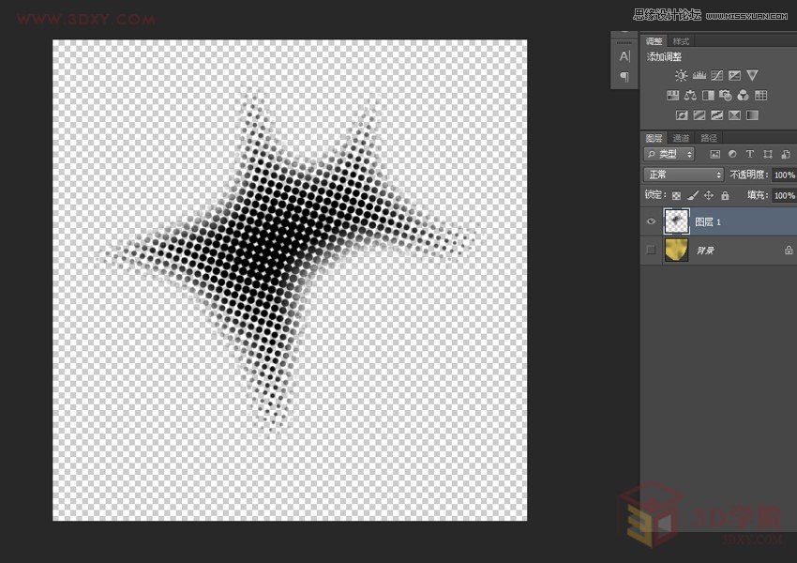Click the 填充 label
This screenshot has height=563, width=797.
pos(758,195)
